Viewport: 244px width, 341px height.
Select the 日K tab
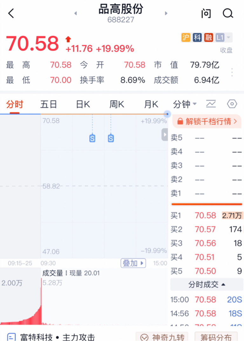[83, 104]
